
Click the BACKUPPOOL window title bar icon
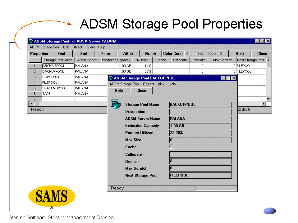[111, 78]
